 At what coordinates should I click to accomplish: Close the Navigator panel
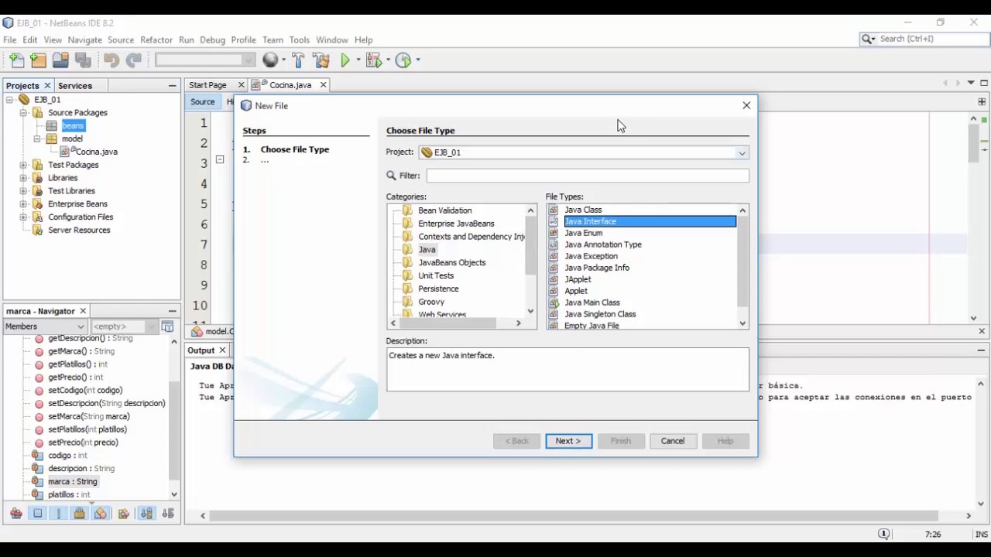click(x=83, y=311)
